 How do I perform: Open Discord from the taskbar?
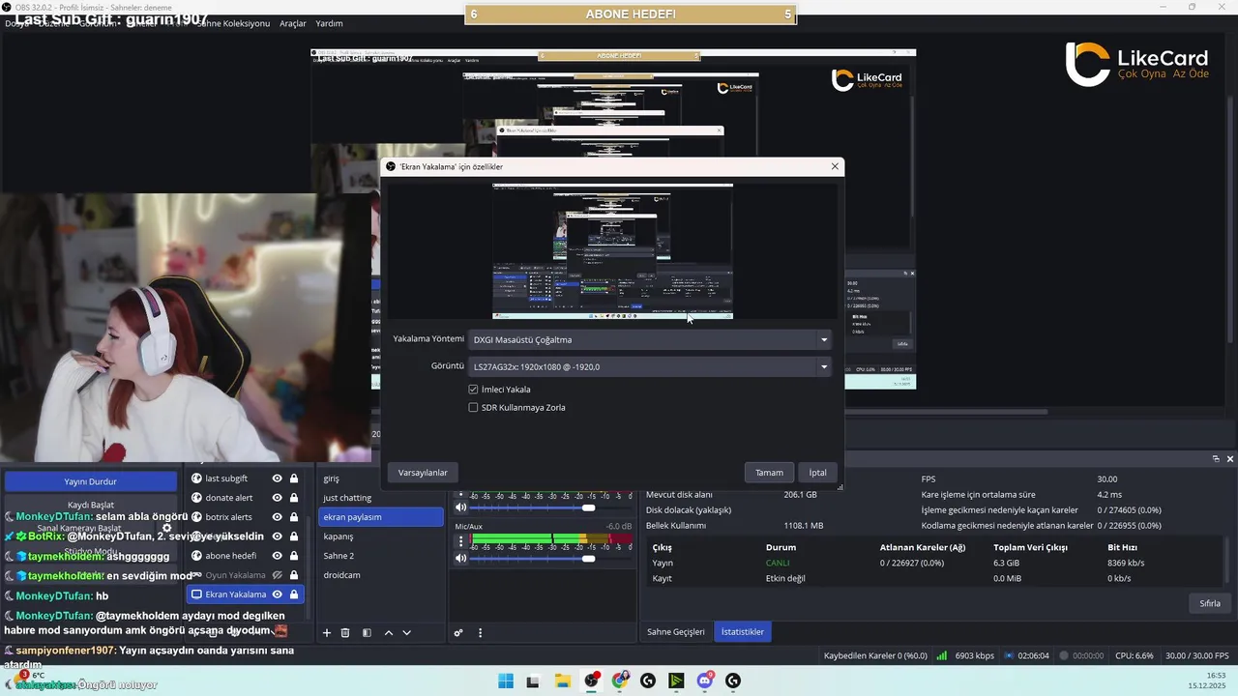tap(705, 681)
